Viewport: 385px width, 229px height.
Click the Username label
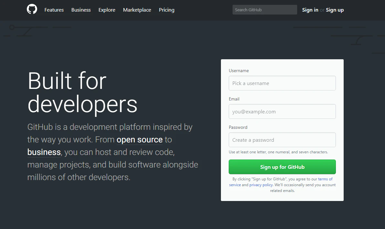pos(239,71)
